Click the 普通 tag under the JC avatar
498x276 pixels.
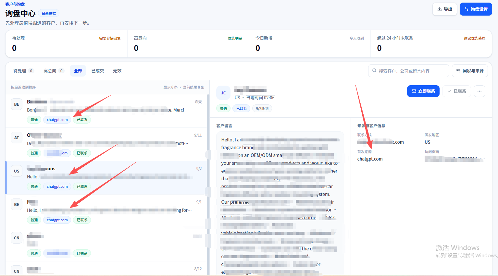(224, 109)
